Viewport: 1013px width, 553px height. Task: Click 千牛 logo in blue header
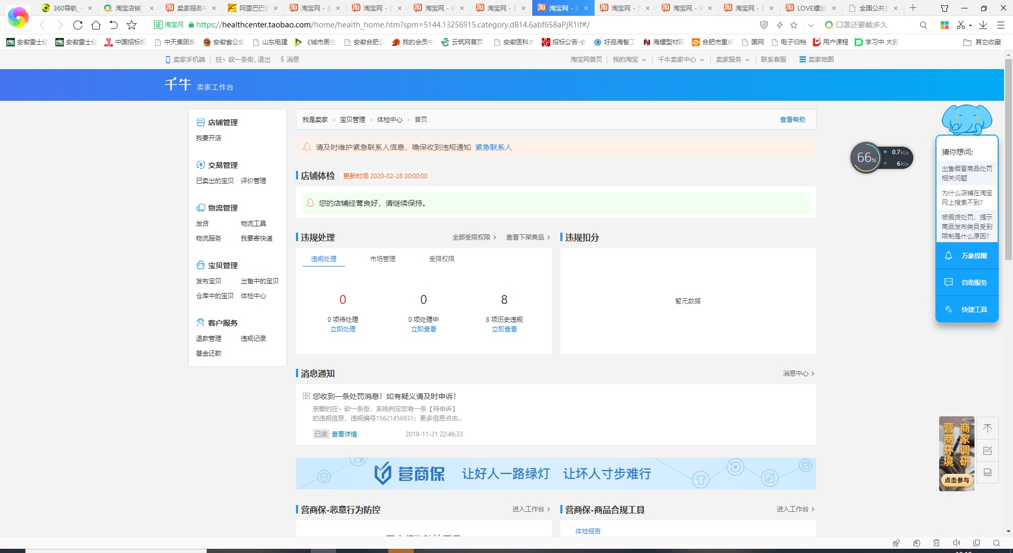pyautogui.click(x=178, y=84)
